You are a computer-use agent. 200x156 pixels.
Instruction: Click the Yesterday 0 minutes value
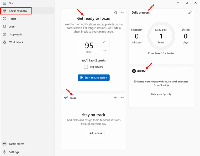[x=137, y=36]
